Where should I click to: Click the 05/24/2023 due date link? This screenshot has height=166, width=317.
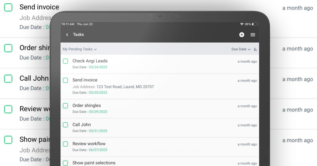click(x=98, y=67)
